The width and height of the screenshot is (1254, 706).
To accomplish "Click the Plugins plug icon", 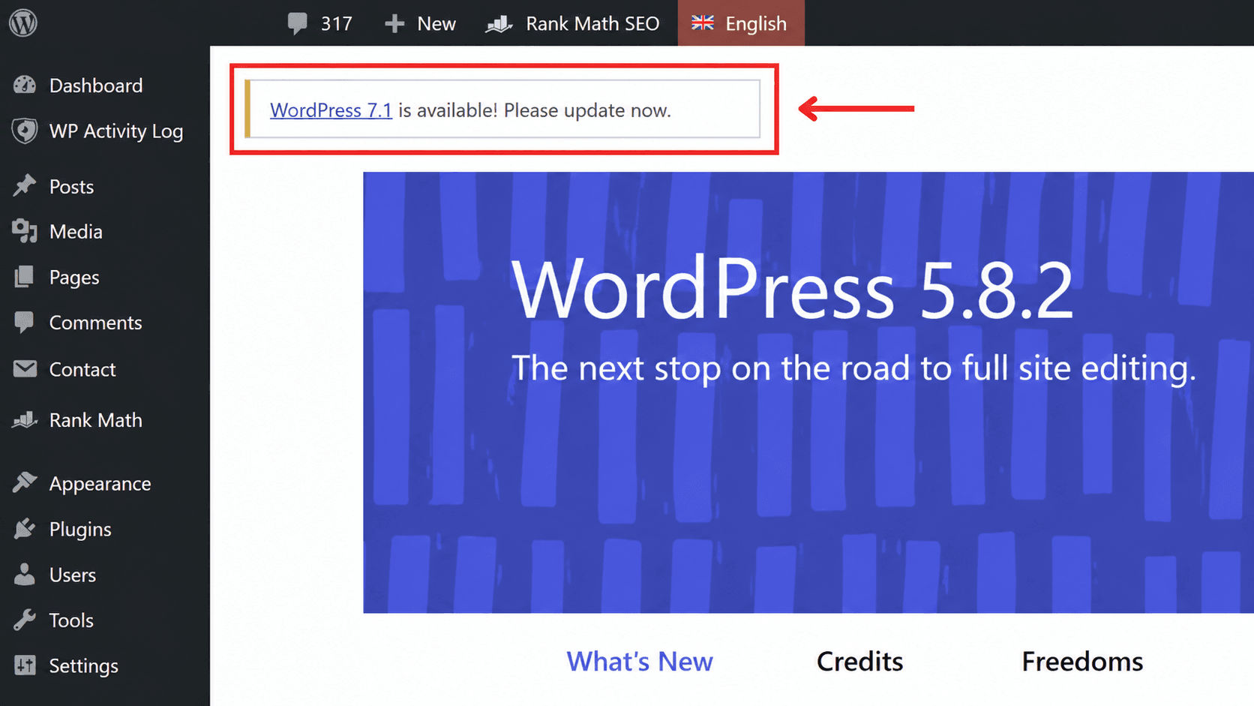I will point(25,529).
